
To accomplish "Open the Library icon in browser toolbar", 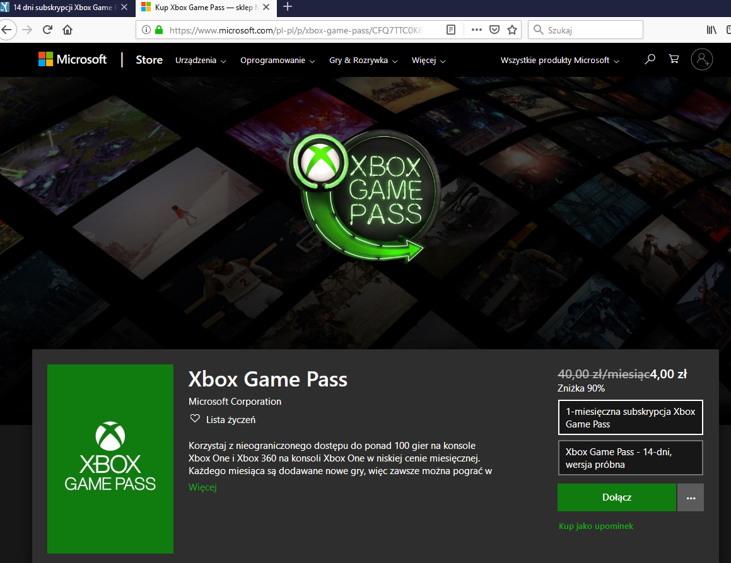I will click(x=711, y=30).
